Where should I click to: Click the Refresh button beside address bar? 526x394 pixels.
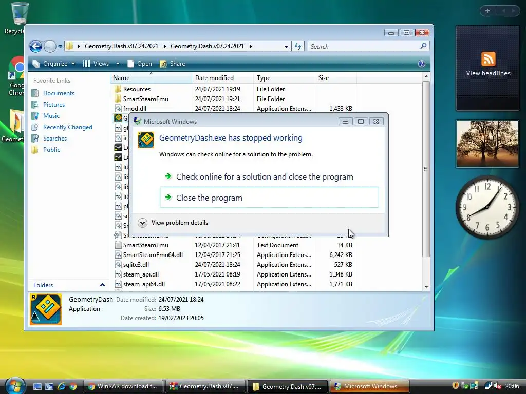pos(298,47)
